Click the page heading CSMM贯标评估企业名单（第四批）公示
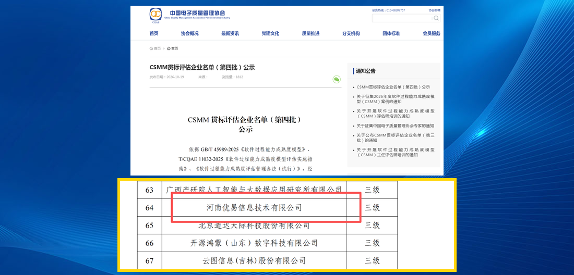 (202, 68)
